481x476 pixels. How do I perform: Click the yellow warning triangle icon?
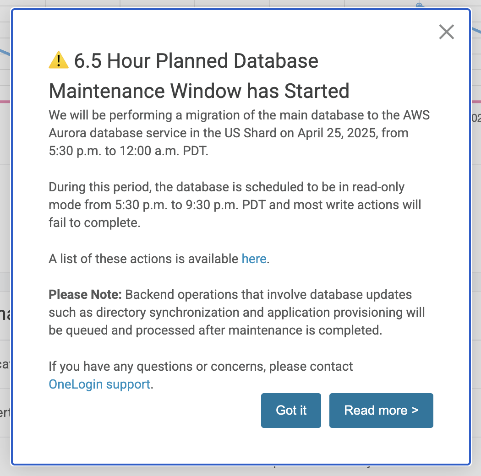[x=59, y=60]
